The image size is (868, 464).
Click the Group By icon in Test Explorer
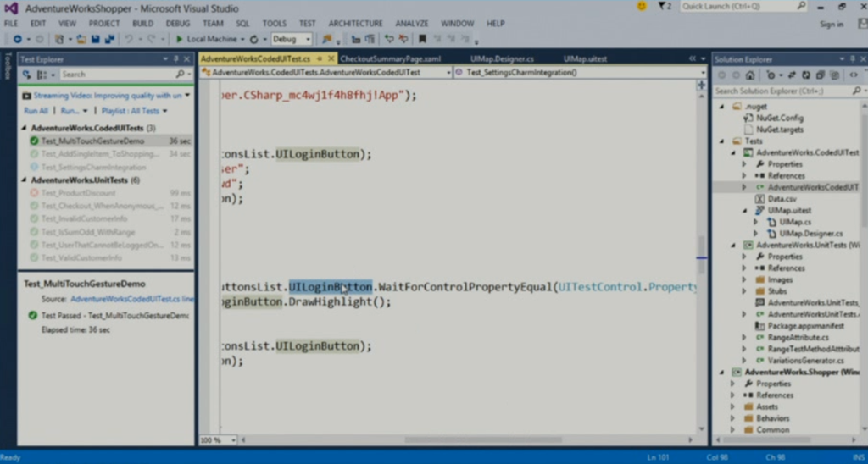click(x=42, y=75)
